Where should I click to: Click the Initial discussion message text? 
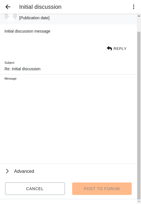tap(27, 31)
